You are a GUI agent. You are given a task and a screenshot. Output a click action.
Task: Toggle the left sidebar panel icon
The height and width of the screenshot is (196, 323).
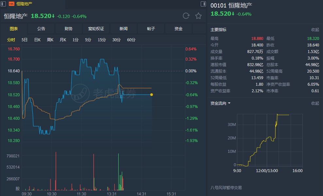coord(3,4)
